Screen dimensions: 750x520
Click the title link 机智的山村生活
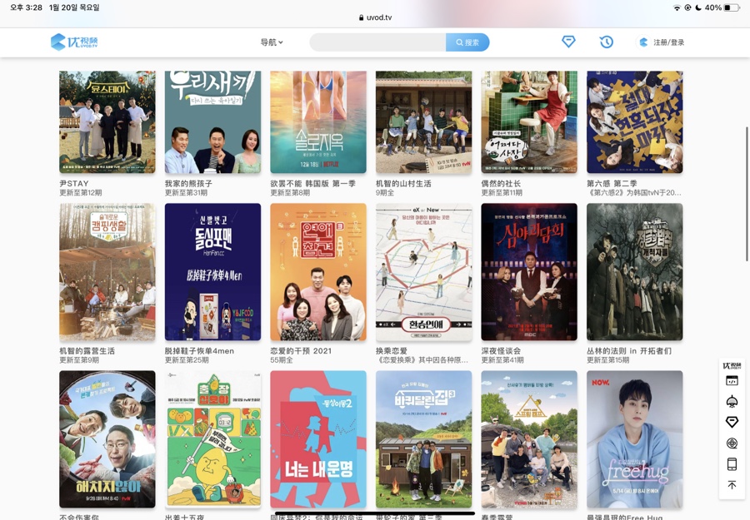click(403, 183)
